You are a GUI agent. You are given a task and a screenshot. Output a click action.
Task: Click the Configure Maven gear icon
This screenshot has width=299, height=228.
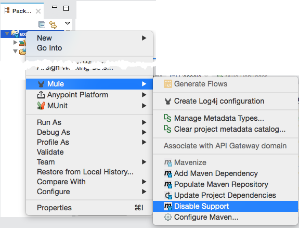(168, 217)
